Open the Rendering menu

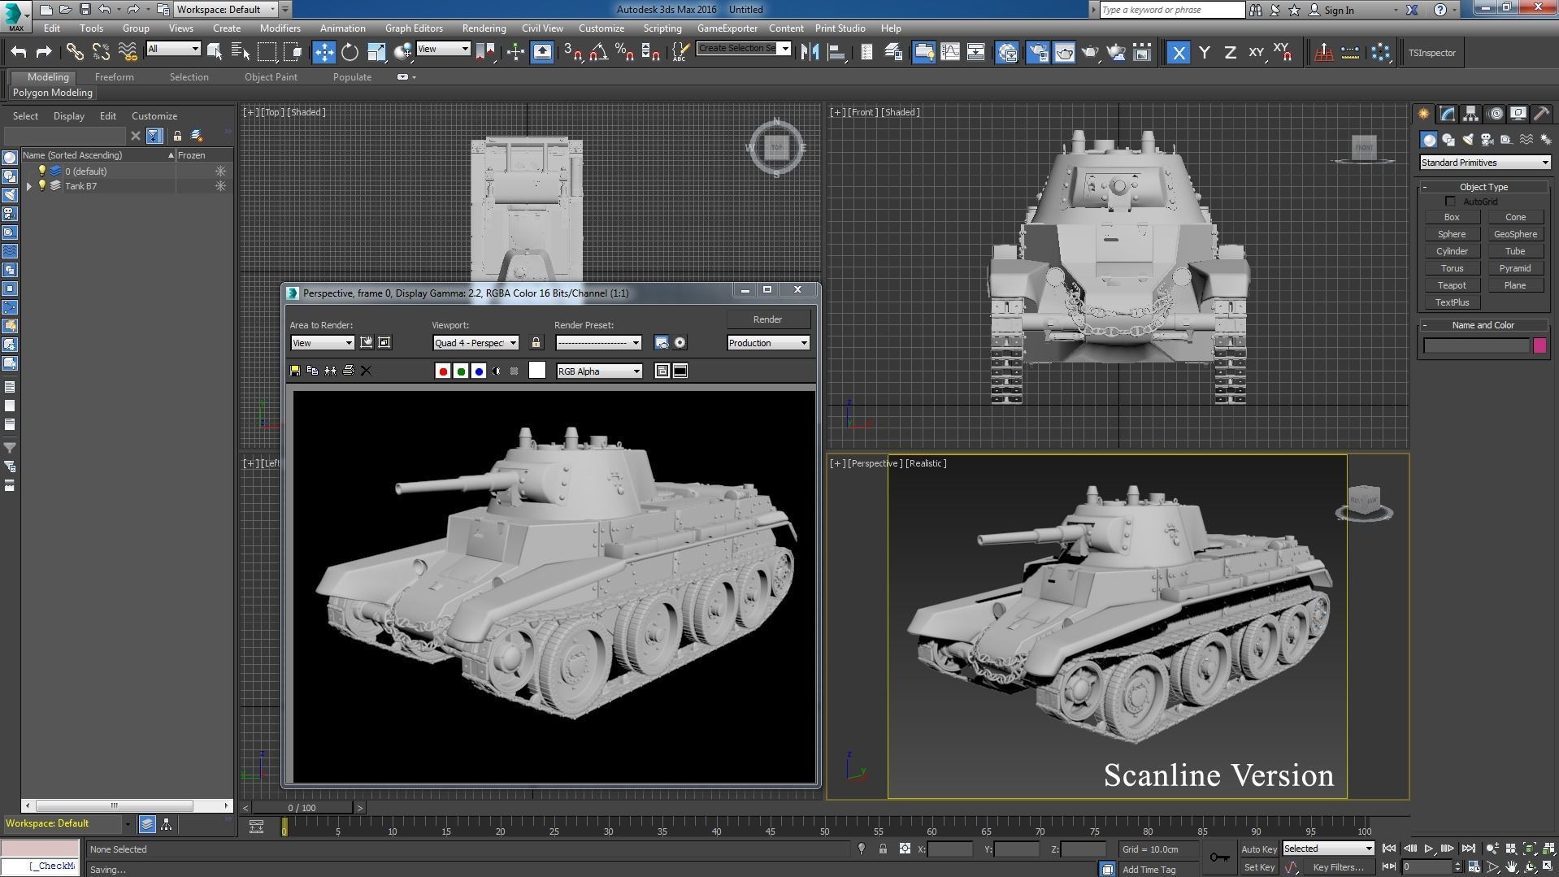pos(484,28)
